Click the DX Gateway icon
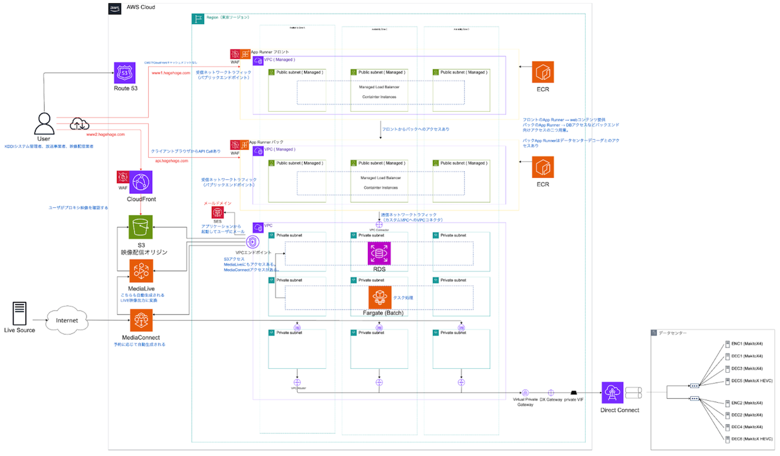The height and width of the screenshot is (456, 780). (x=551, y=393)
